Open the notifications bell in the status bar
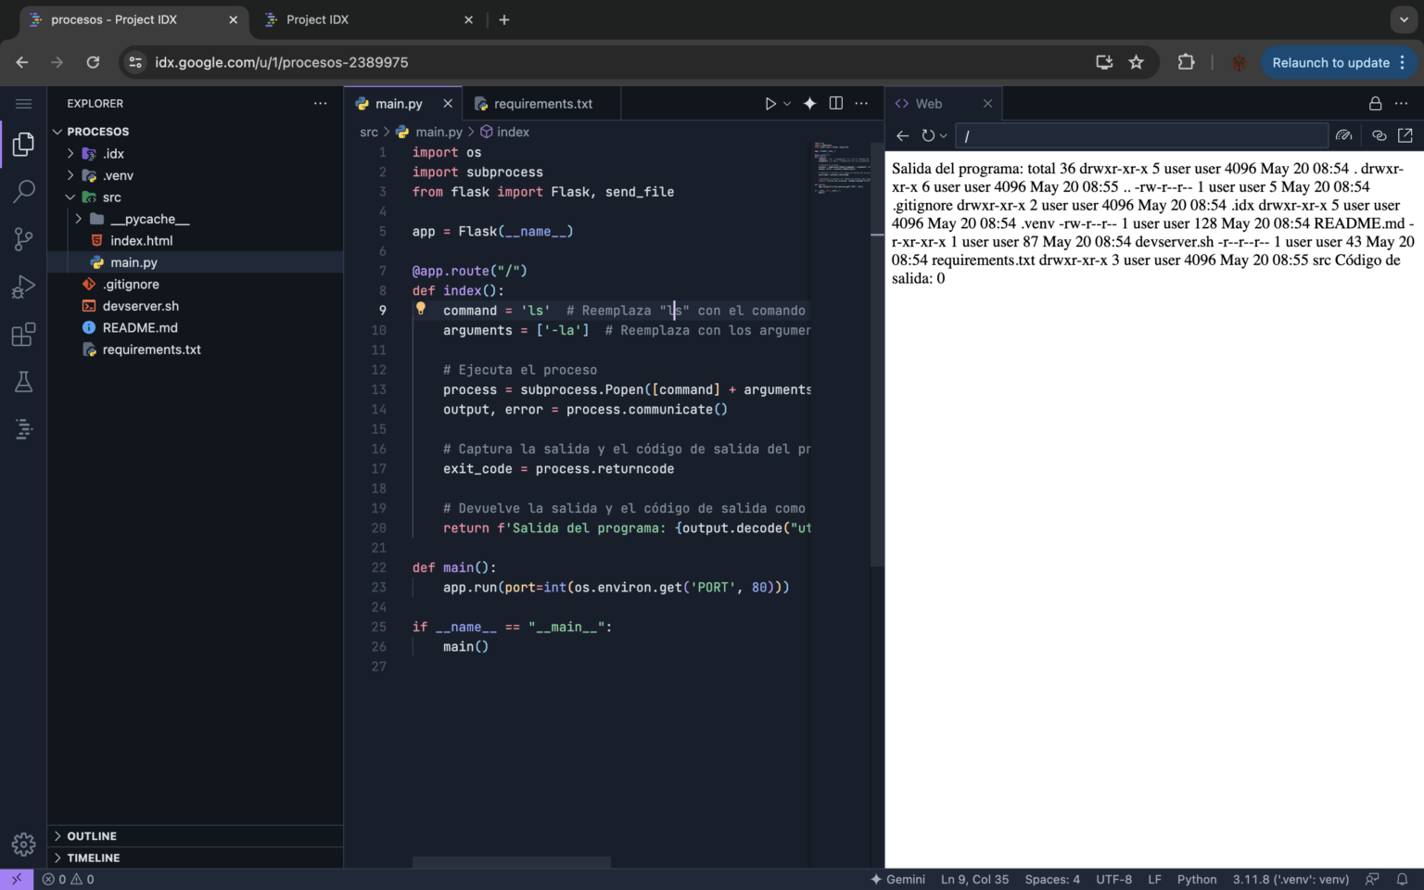The height and width of the screenshot is (890, 1424). tap(1403, 879)
